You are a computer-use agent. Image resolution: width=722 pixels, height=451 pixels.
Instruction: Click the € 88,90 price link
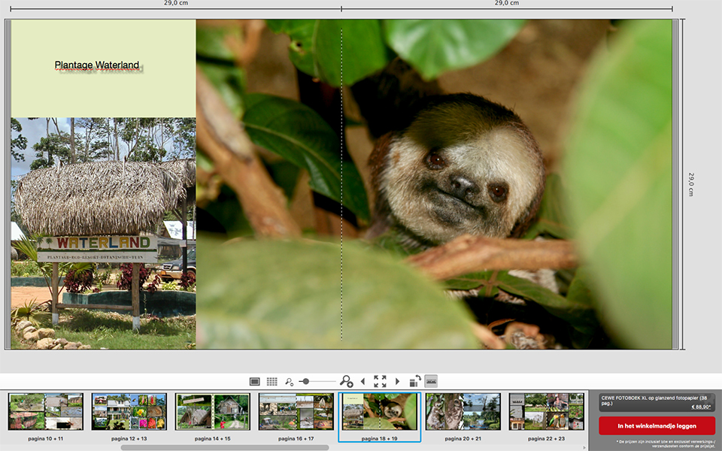point(701,407)
